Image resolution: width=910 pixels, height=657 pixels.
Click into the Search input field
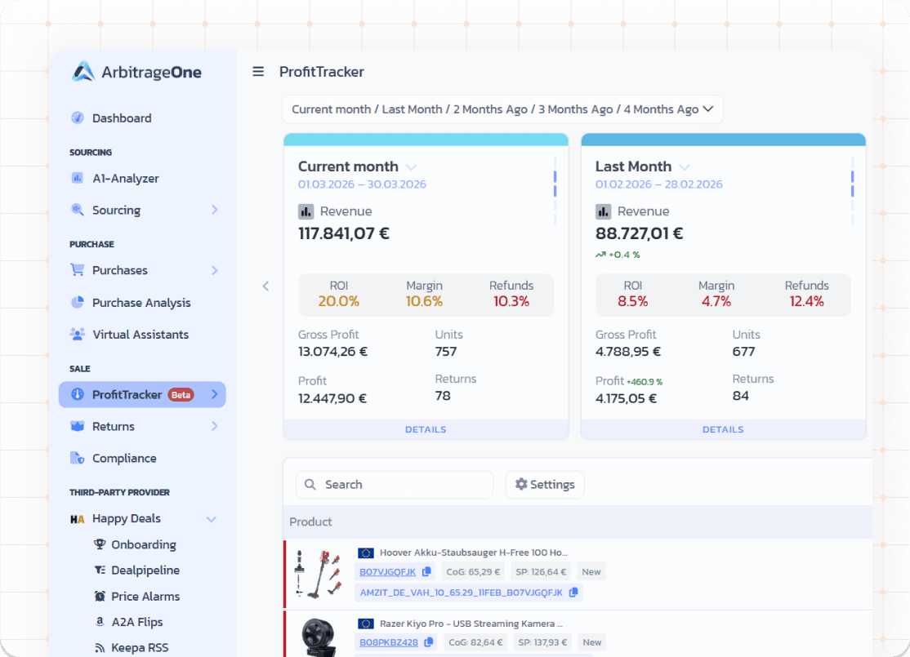tap(394, 484)
